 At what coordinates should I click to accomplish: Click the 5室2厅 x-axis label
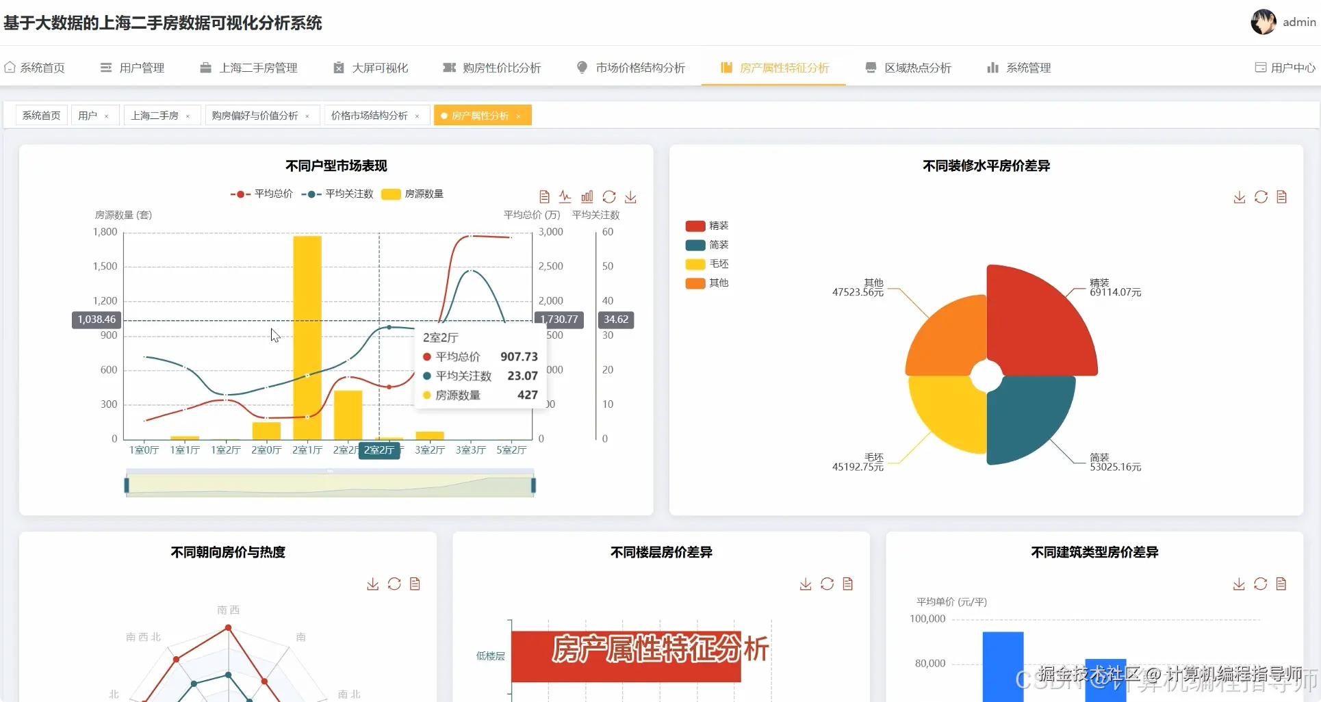[511, 450]
